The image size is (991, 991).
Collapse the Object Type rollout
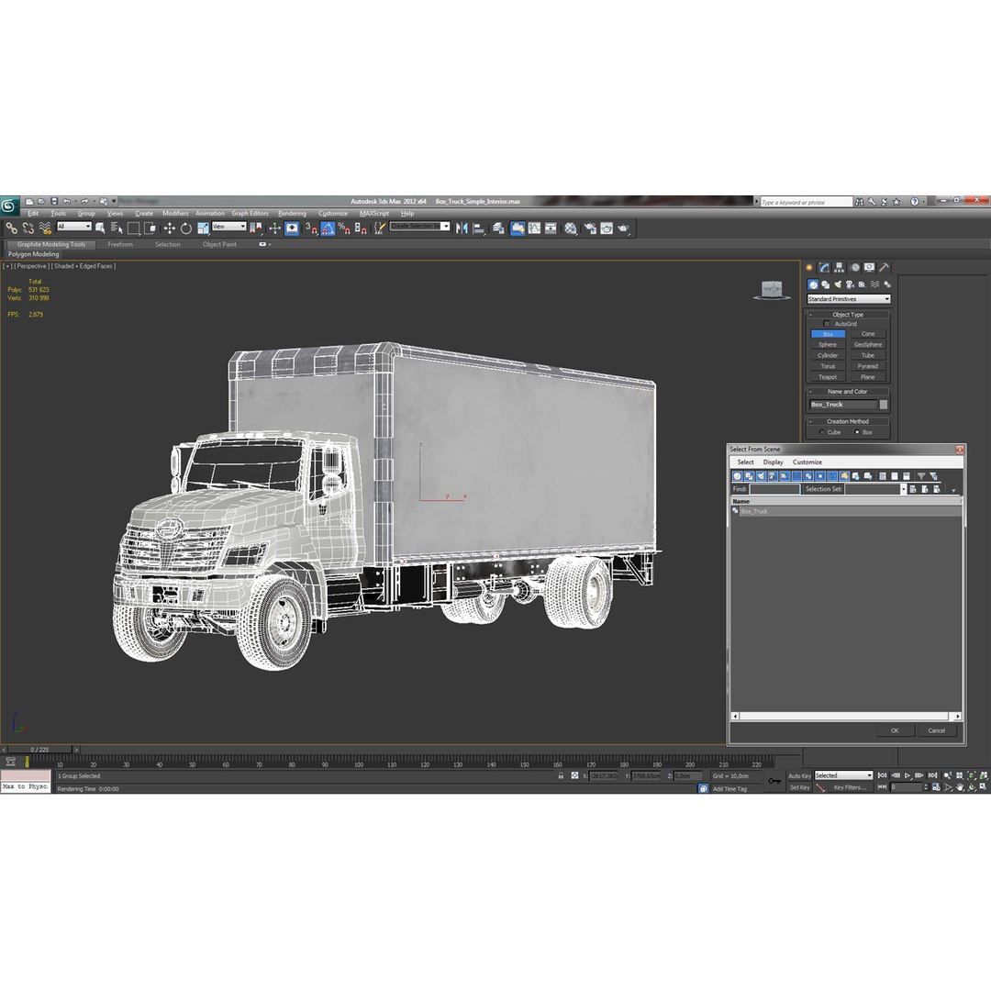848,314
